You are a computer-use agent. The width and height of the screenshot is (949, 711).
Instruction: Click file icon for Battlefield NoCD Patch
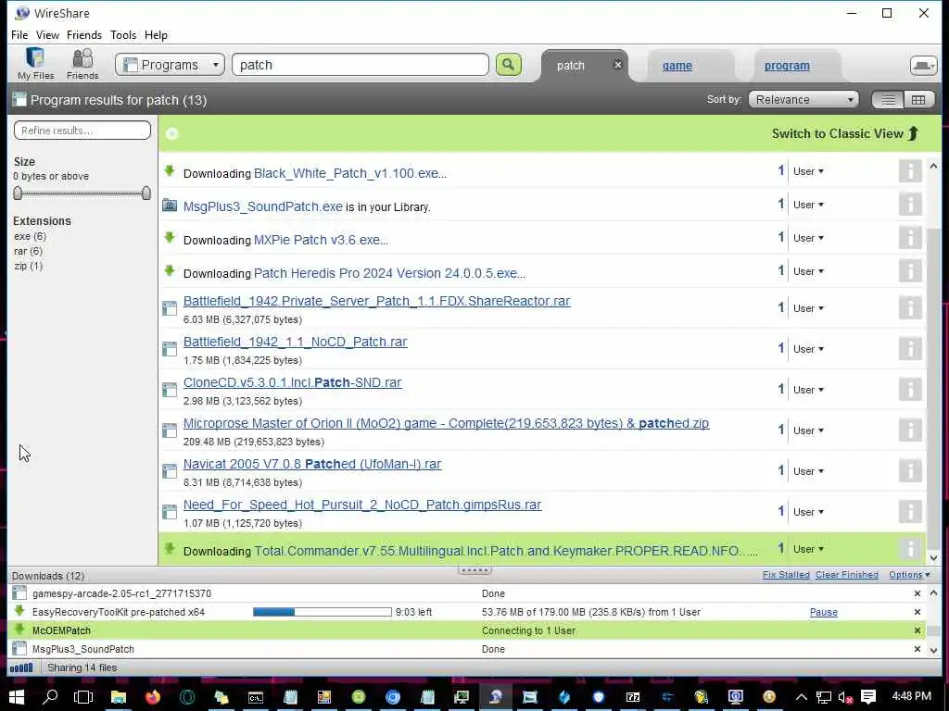point(170,349)
